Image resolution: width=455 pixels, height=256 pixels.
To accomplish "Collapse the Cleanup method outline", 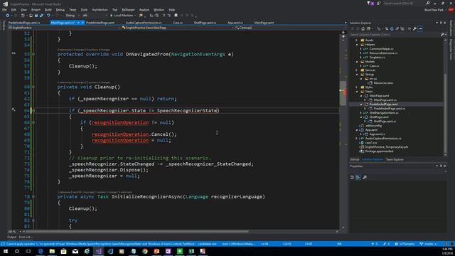I will coord(33,87).
